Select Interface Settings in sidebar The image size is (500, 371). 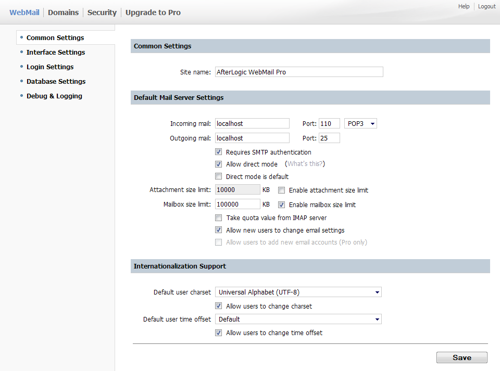(56, 53)
